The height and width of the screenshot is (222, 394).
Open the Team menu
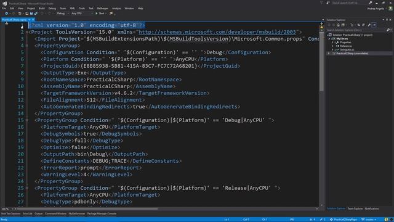[x=63, y=8]
